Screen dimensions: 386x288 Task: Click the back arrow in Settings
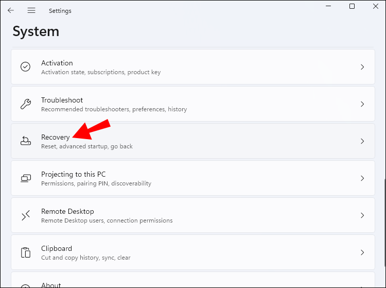tap(11, 10)
